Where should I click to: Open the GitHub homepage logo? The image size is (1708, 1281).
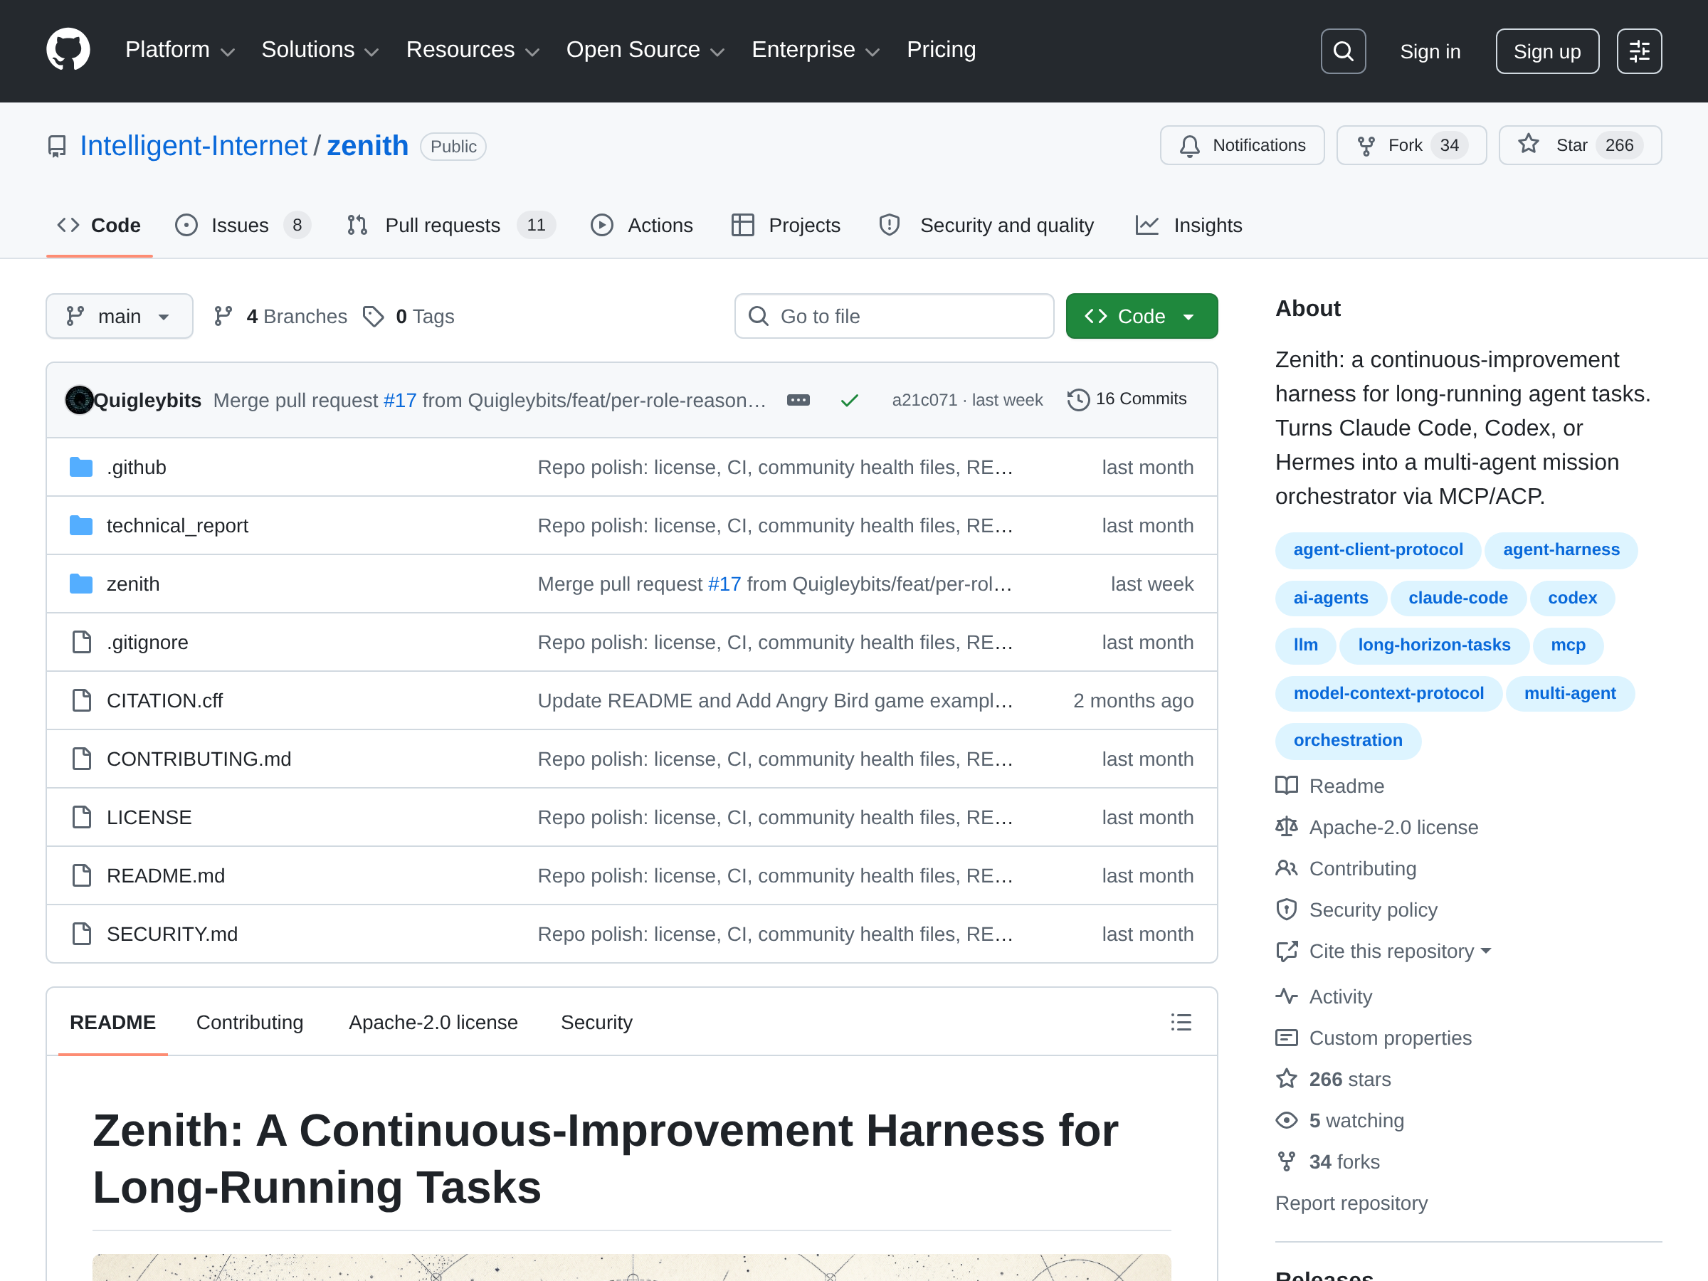click(x=68, y=51)
